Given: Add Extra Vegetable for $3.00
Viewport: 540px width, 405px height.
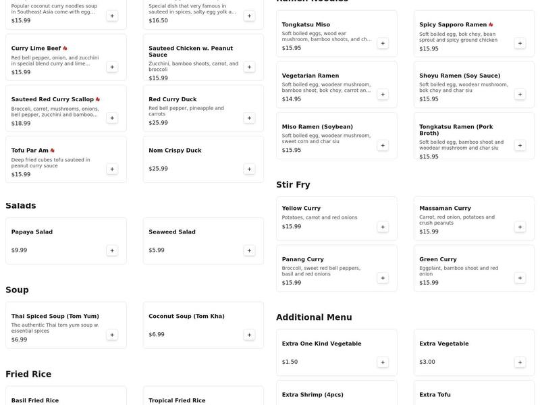Looking at the screenshot, I should [520, 362].
